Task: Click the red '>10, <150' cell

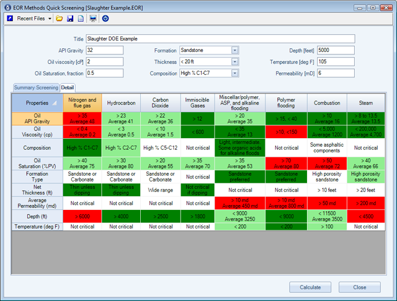Action: pos(286,132)
